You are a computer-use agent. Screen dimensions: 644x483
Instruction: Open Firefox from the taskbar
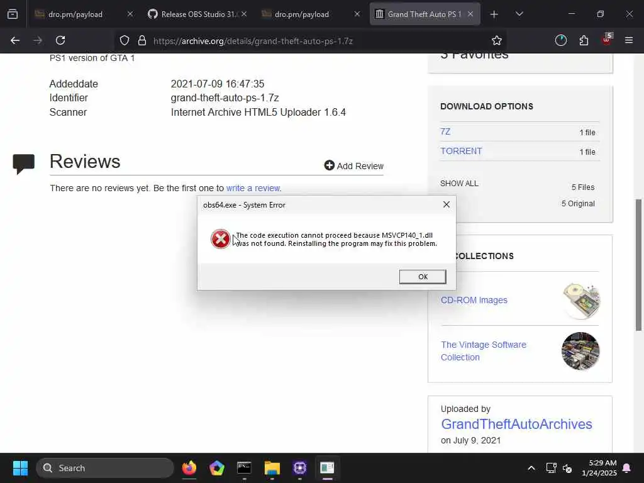[189, 468]
